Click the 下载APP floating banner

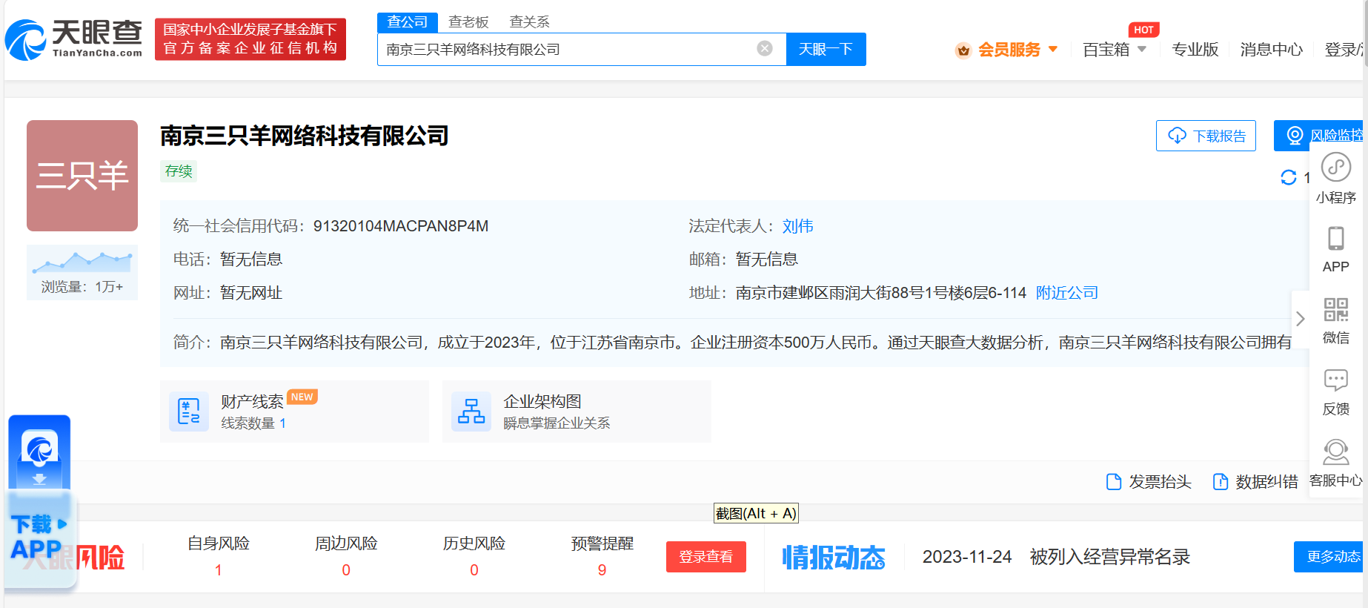pyautogui.click(x=40, y=502)
